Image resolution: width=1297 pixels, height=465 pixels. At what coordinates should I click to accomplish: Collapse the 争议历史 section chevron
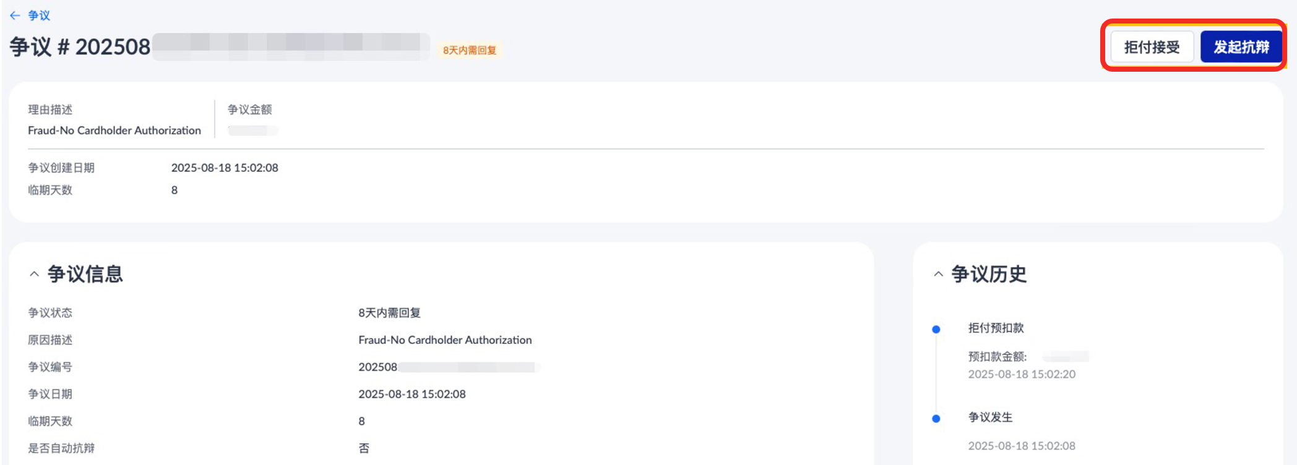click(938, 274)
